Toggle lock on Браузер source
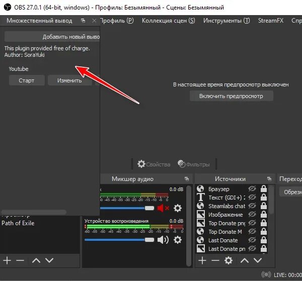Screen dimensions: 302x281 click(x=264, y=189)
